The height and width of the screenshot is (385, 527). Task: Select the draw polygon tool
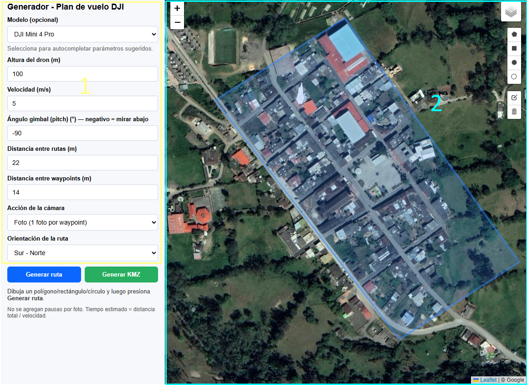(514, 34)
